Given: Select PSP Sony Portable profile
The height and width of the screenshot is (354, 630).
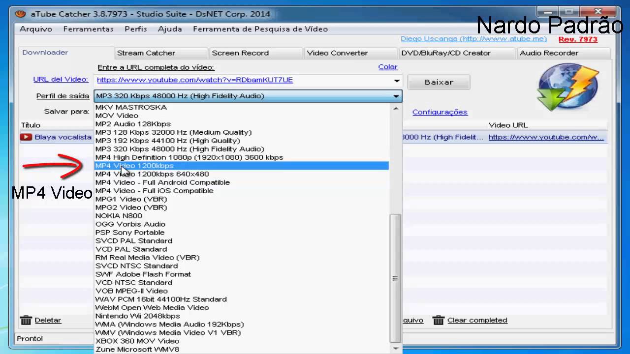Looking at the screenshot, I should click(242, 233).
